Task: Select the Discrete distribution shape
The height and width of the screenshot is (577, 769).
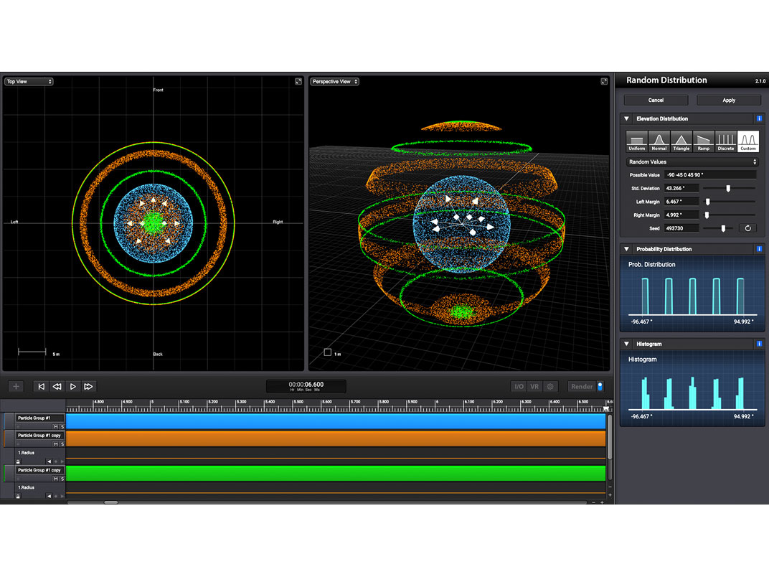Action: 726,141
